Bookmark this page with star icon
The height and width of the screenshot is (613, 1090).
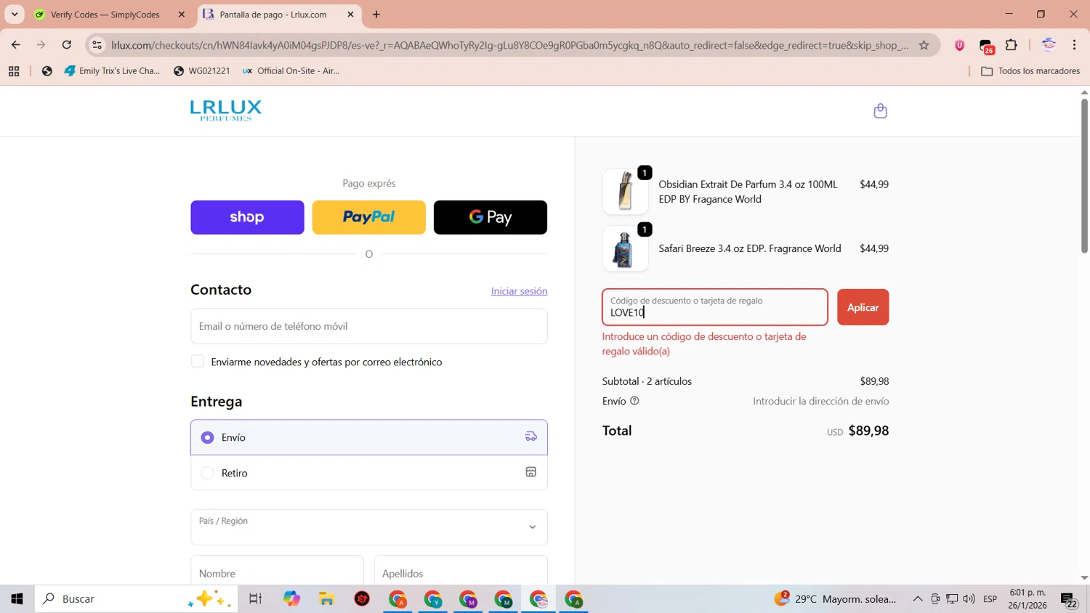pos(924,45)
